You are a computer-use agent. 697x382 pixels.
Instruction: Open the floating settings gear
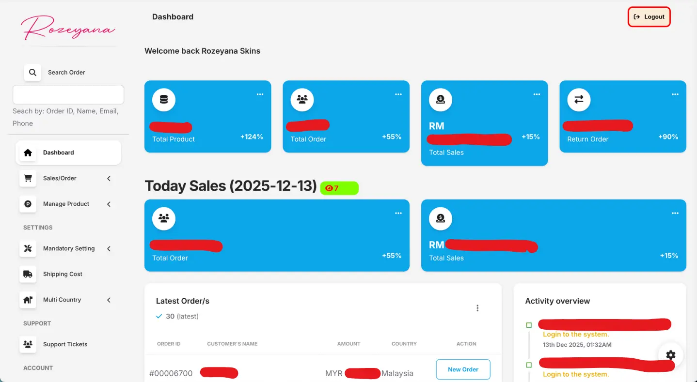click(670, 355)
